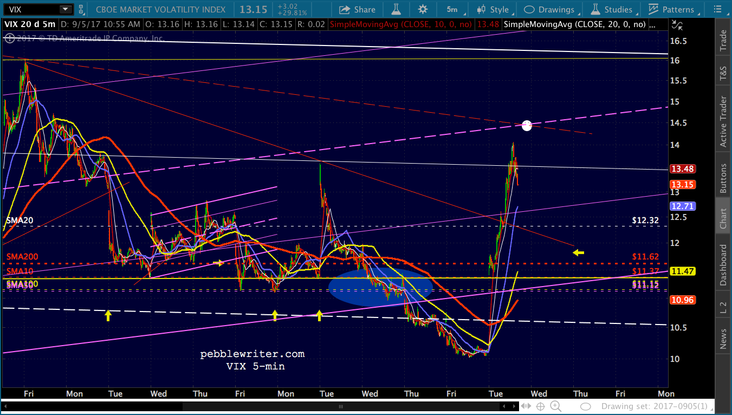Click the white circle marker near 14.5

527,126
